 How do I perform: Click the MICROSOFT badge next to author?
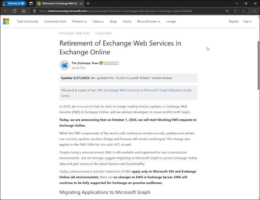point(111,63)
